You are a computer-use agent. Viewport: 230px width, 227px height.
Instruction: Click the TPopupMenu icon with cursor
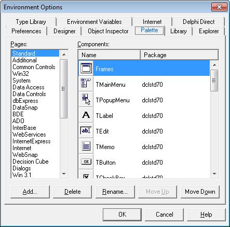[86, 99]
